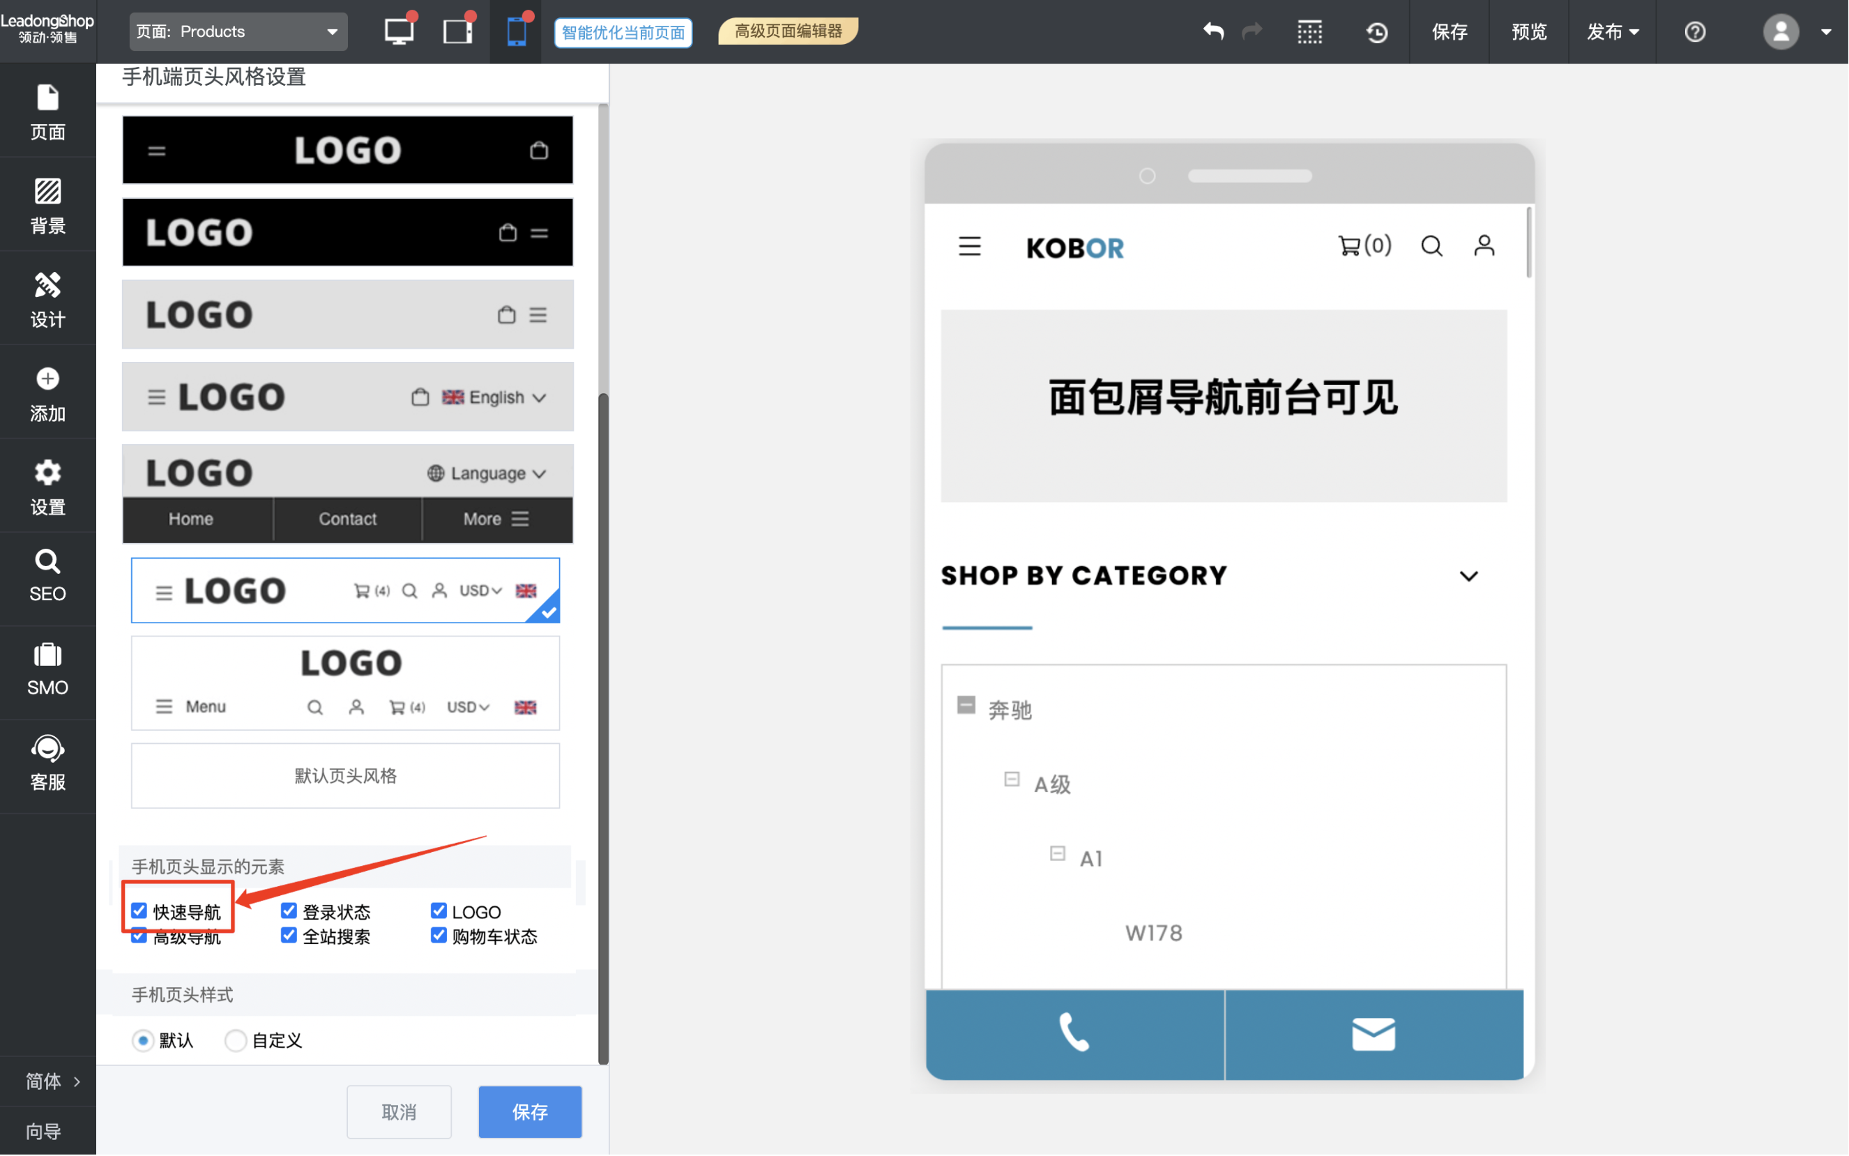
Task: Expand the 发布 publish dropdown
Action: pos(1612,32)
